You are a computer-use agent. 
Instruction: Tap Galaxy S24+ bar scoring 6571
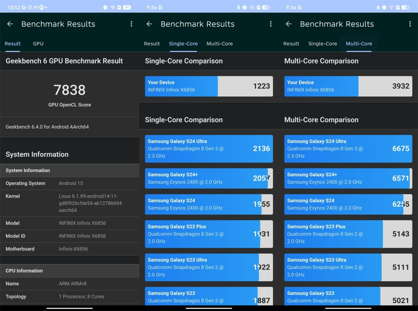(348, 178)
